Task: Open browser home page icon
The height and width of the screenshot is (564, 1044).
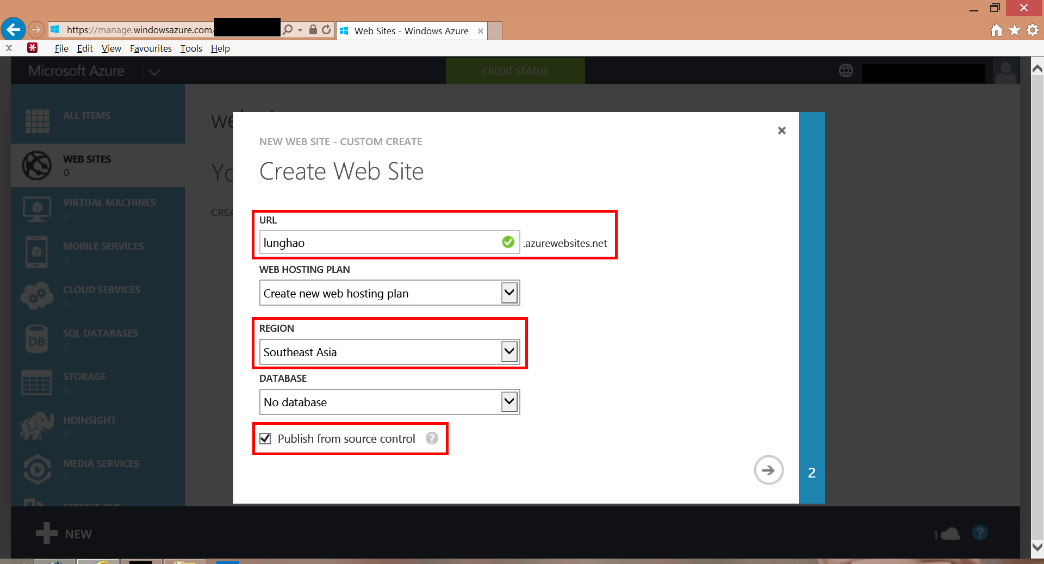Action: (996, 30)
